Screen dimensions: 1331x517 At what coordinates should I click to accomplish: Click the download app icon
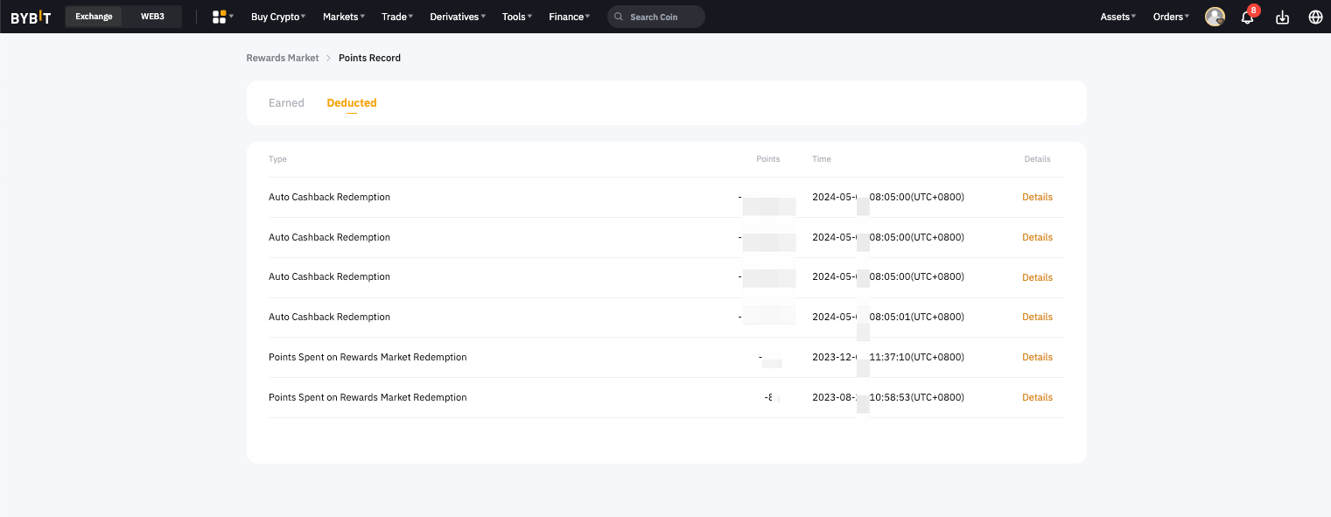click(1282, 17)
